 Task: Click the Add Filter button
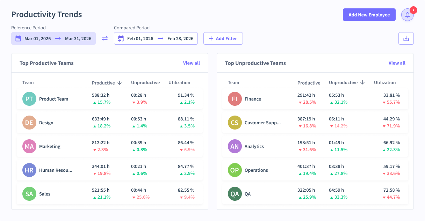point(223,38)
